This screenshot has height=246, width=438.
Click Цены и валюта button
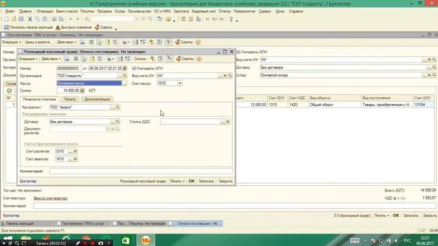coord(38,42)
